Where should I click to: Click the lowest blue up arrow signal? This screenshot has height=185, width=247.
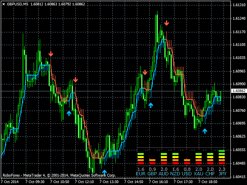coord(104,172)
